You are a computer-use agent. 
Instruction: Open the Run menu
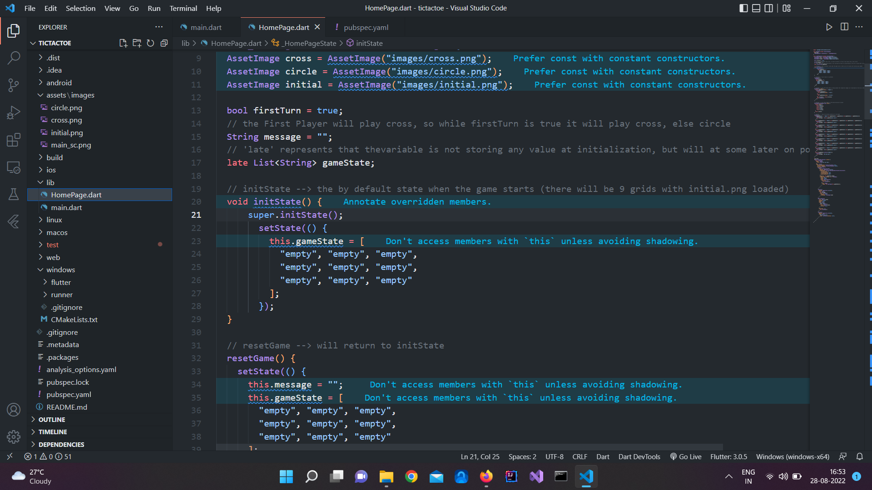(x=154, y=8)
